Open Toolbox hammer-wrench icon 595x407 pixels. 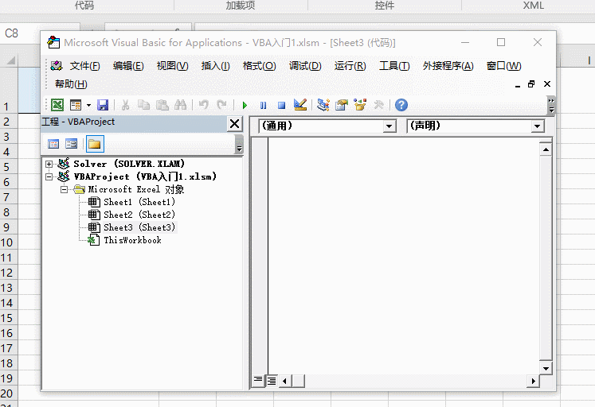pos(378,105)
